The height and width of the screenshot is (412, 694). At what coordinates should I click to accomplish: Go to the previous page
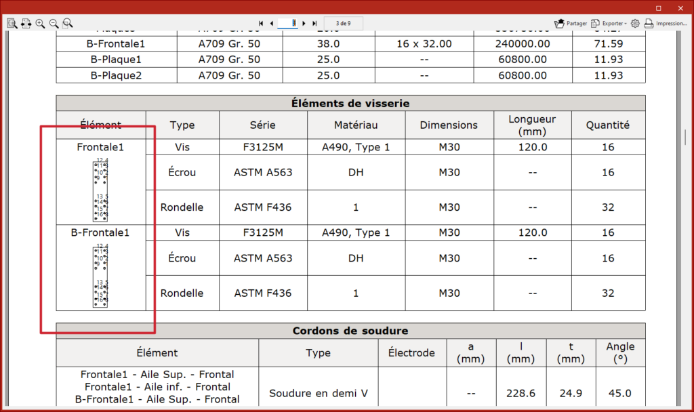click(x=271, y=24)
